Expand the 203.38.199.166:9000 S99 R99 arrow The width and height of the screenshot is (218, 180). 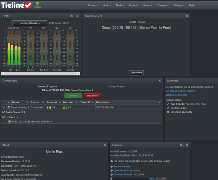coord(51,121)
